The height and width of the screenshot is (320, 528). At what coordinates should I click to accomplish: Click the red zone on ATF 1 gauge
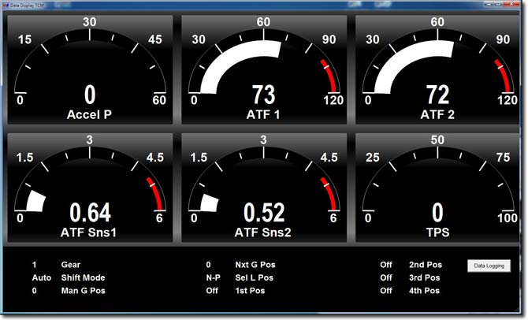(x=325, y=77)
